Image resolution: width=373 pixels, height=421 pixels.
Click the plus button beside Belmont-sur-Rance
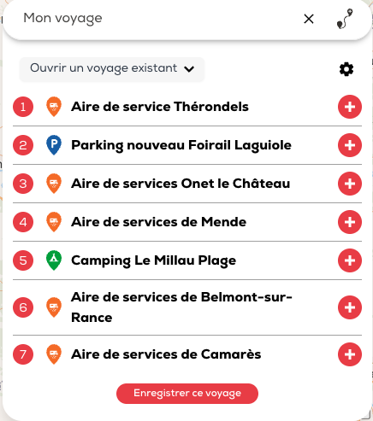click(x=350, y=307)
